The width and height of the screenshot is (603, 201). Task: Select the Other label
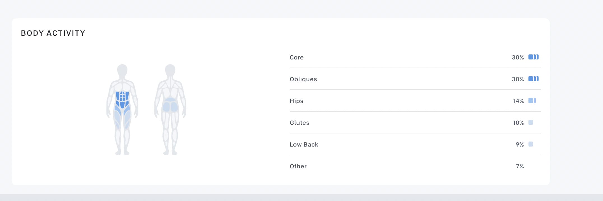pos(298,166)
